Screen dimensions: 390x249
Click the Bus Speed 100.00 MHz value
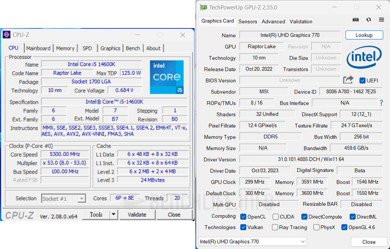[x=65, y=171]
